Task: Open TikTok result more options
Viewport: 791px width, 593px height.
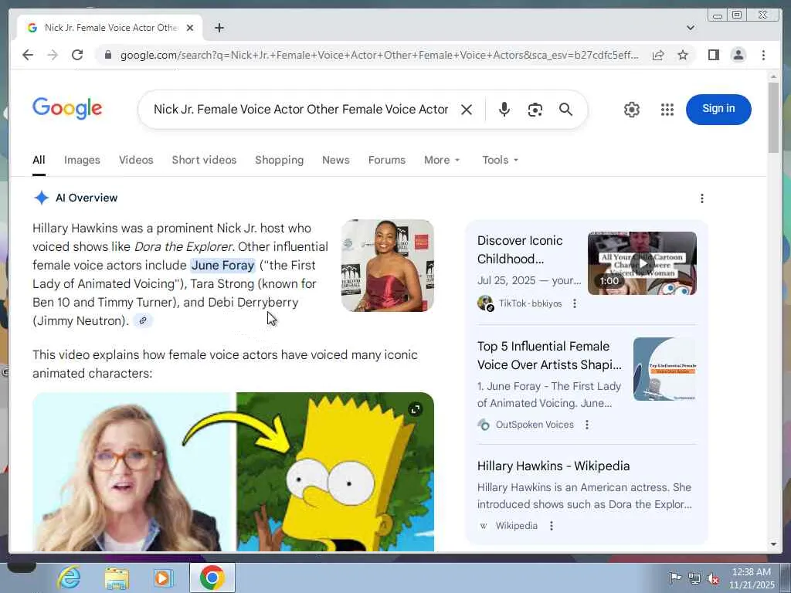Action: coord(574,303)
